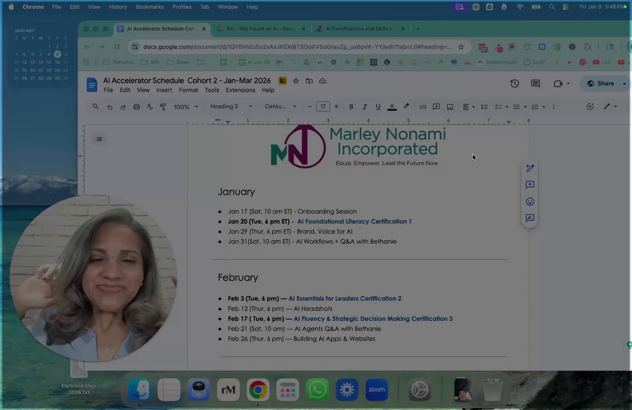
Task: Toggle italic formatting
Action: tap(364, 106)
